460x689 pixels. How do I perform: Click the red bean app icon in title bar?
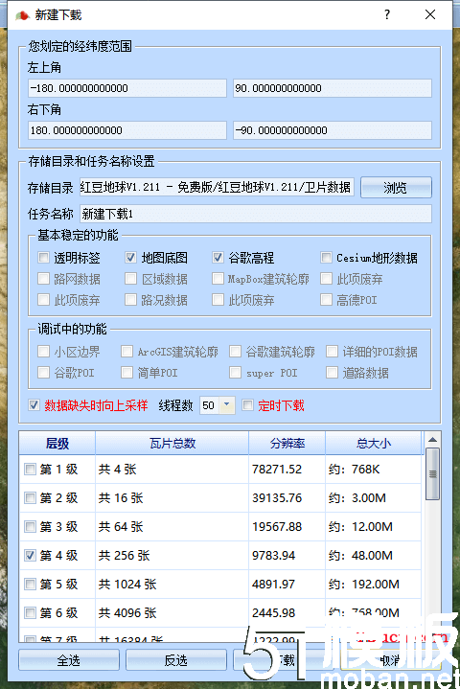click(x=22, y=15)
